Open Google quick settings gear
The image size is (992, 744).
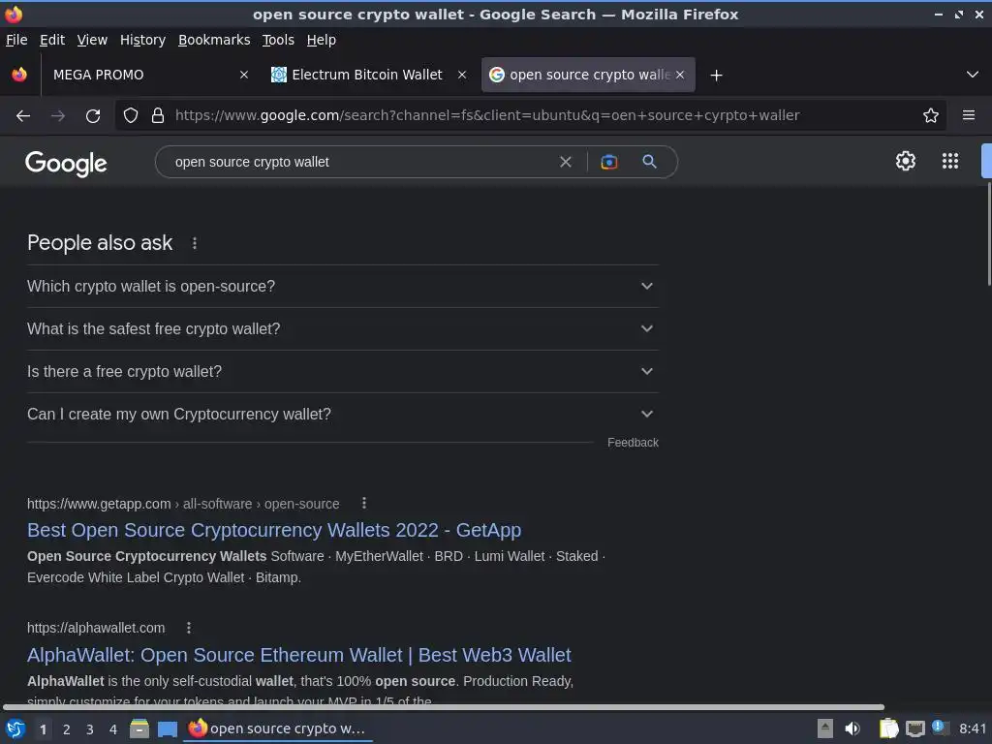[906, 161]
